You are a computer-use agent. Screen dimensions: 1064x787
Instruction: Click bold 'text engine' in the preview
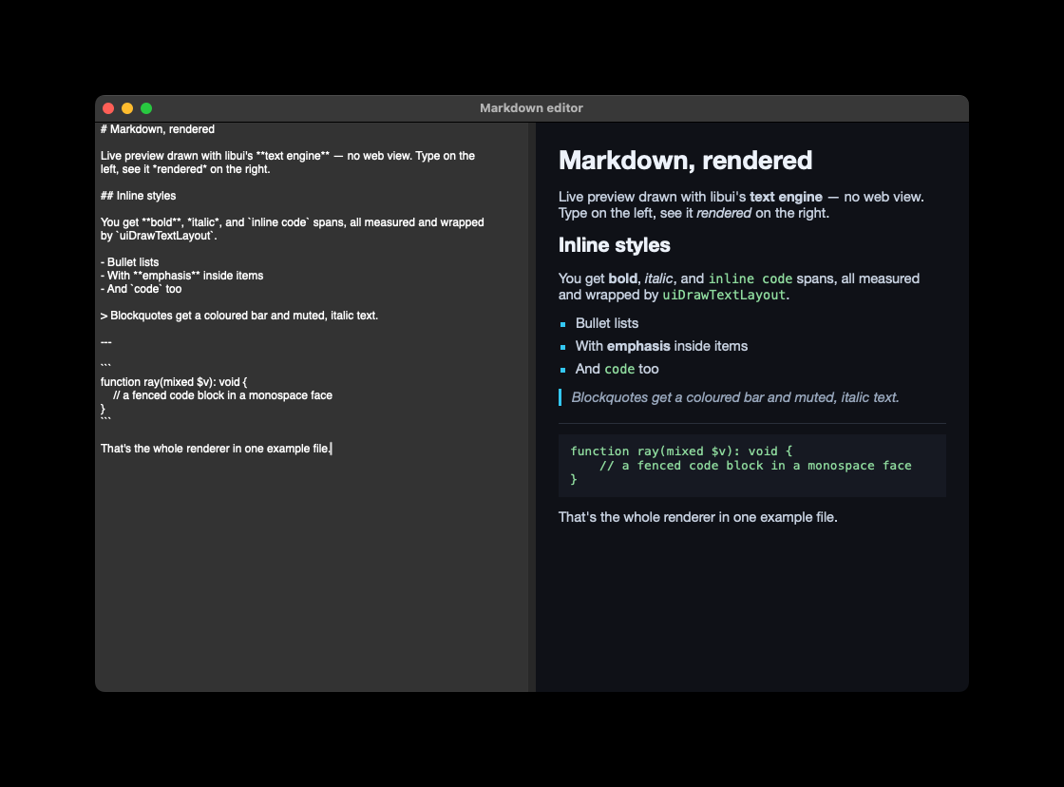(x=786, y=197)
